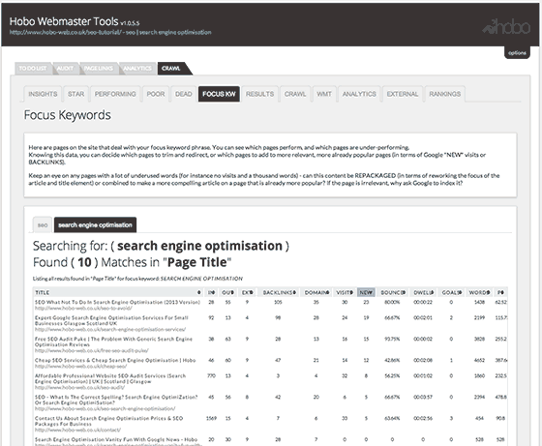
Task: Sort table by GOALS column
Action: click(x=451, y=292)
